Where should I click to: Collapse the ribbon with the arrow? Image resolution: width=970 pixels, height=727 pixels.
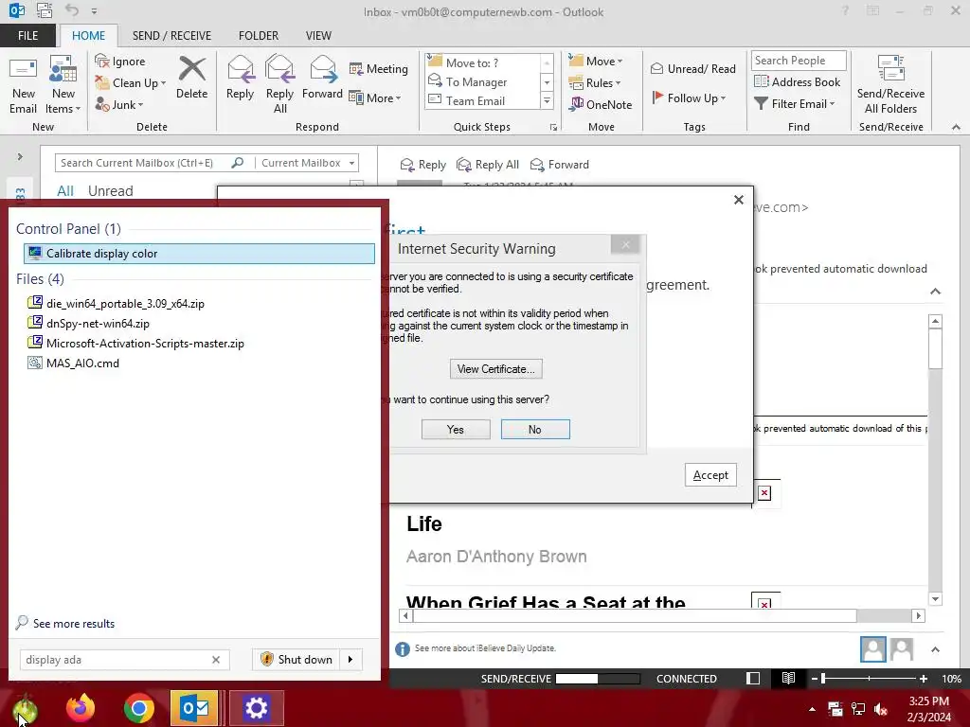pyautogui.click(x=956, y=127)
